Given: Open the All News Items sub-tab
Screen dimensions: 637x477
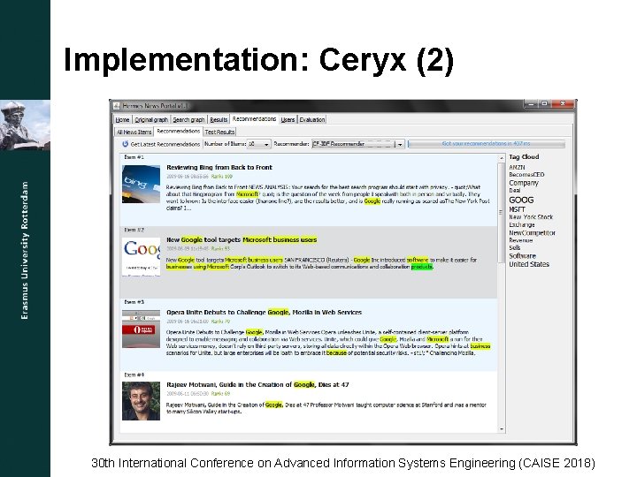Looking at the screenshot, I should coord(134,132).
